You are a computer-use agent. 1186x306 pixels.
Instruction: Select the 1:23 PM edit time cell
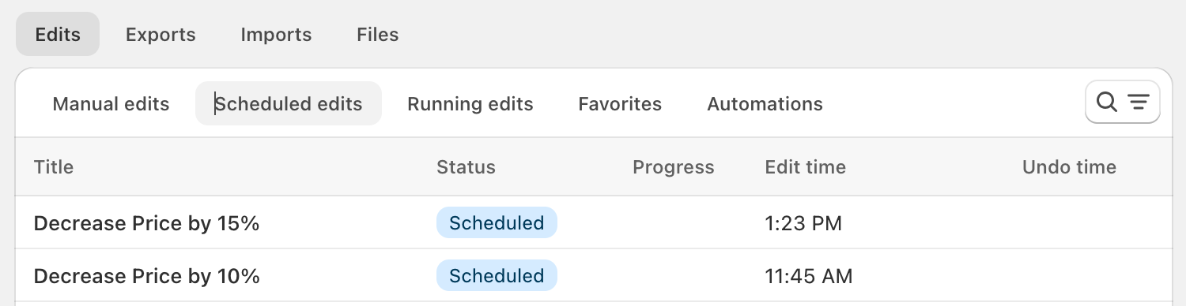pyautogui.click(x=803, y=224)
